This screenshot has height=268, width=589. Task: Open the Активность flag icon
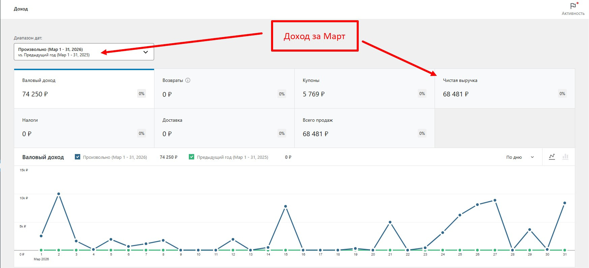573,6
